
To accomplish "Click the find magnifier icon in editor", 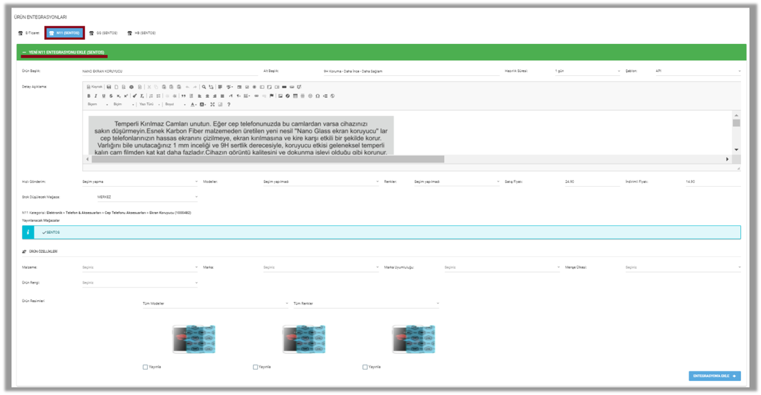I will coord(204,87).
